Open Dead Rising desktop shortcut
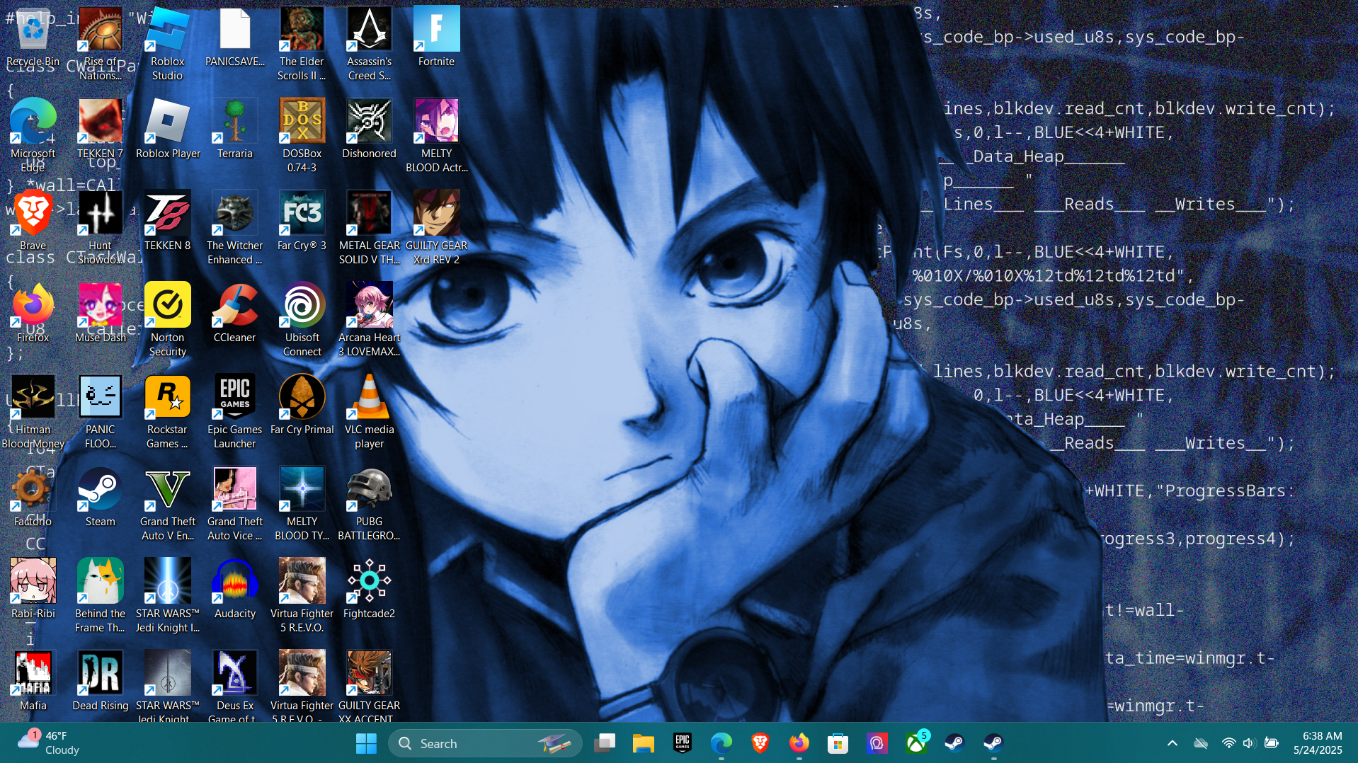This screenshot has width=1358, height=763. pyautogui.click(x=100, y=682)
